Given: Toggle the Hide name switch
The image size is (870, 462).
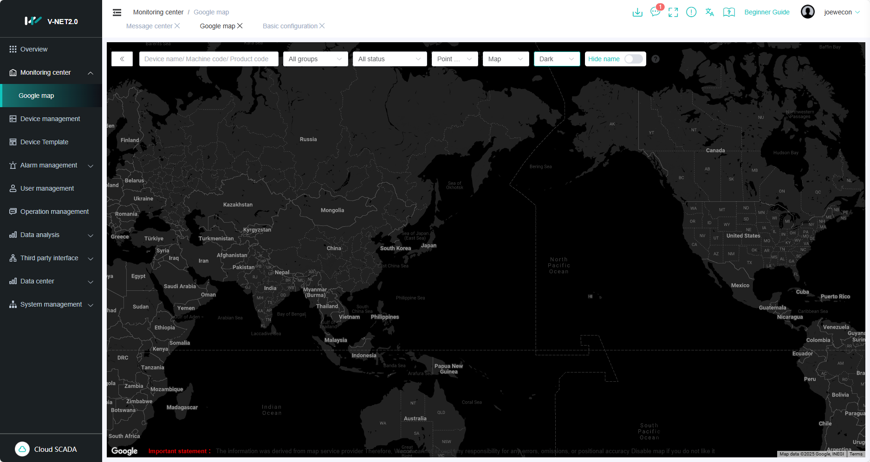Looking at the screenshot, I should [633, 59].
